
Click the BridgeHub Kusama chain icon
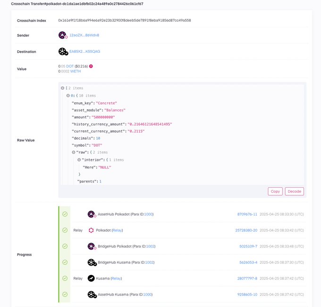[x=91, y=262]
